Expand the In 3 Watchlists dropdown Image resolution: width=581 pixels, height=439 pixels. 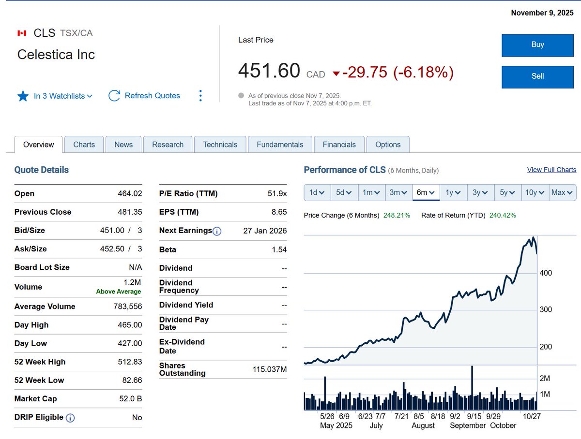(x=62, y=96)
